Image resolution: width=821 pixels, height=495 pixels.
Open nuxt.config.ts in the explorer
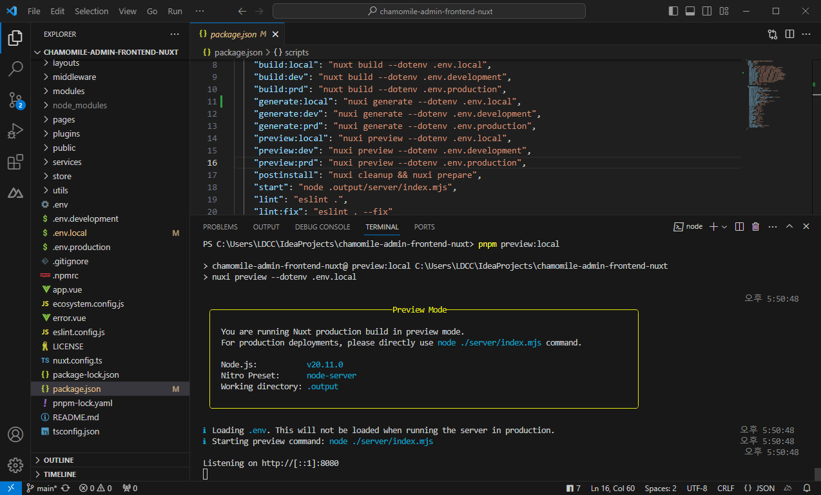[x=110, y=360]
